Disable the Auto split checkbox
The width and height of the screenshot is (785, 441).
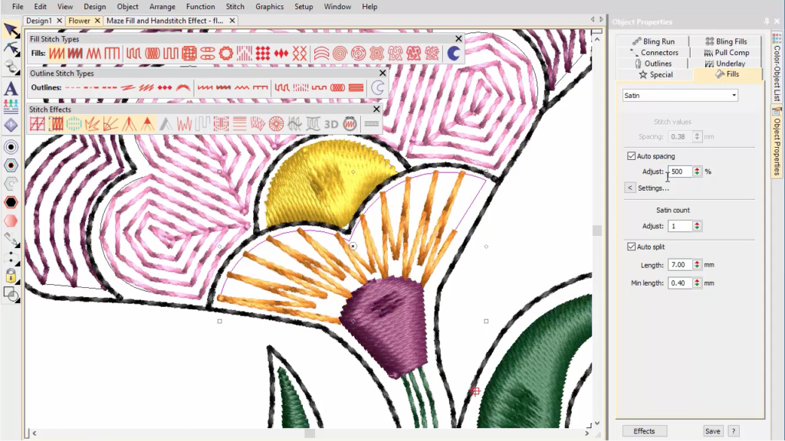631,247
